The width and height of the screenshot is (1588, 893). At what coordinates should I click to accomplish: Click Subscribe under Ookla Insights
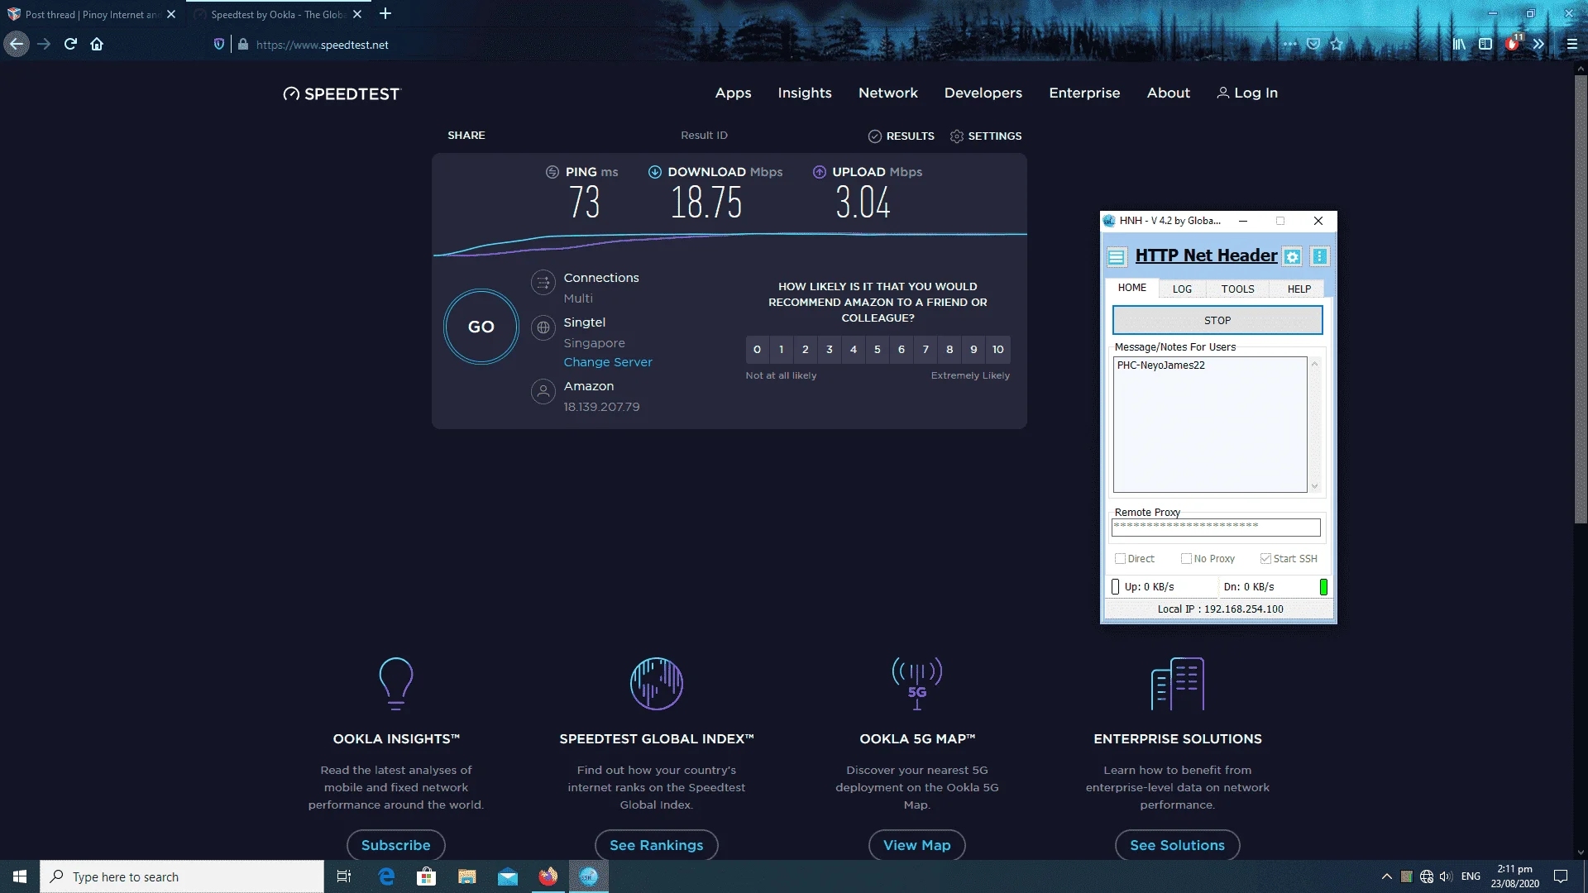pos(395,845)
